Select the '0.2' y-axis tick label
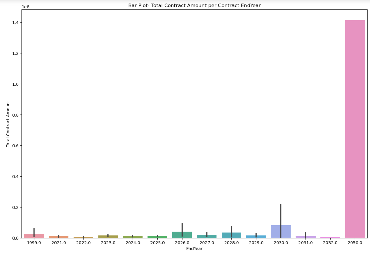This screenshot has height=254, width=370. (15, 207)
